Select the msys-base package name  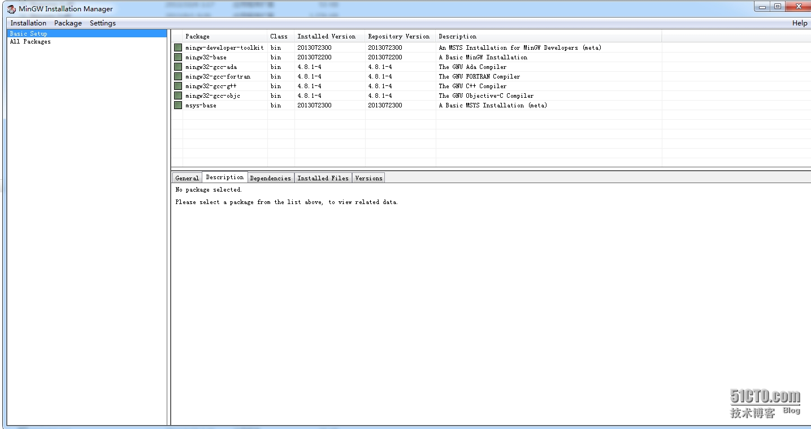[201, 106]
